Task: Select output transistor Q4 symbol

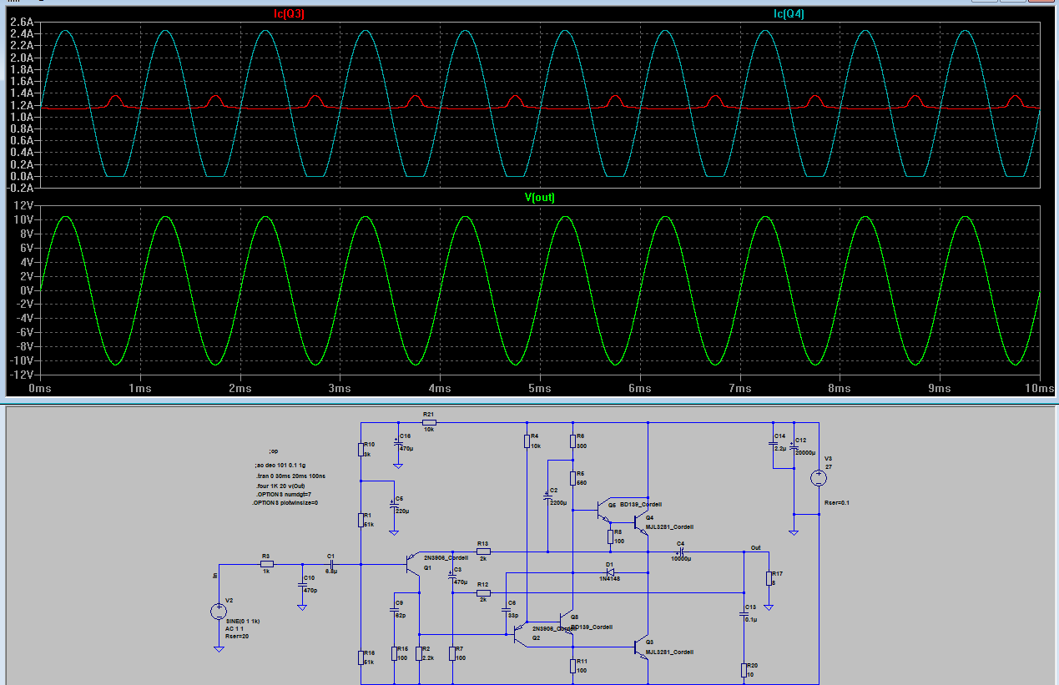Action: pyautogui.click(x=641, y=521)
